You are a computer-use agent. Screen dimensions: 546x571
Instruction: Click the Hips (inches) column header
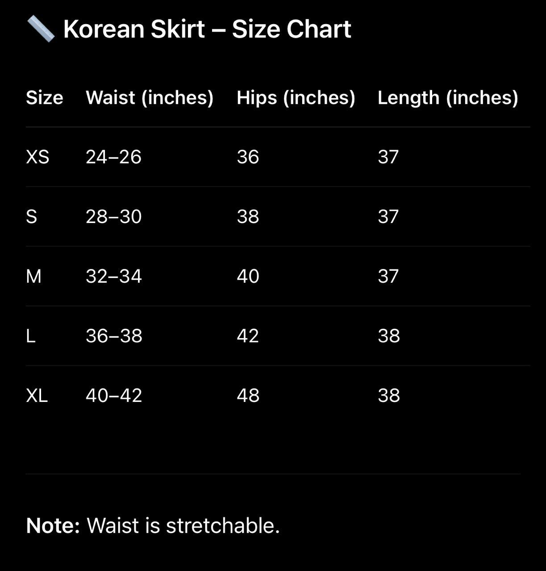tap(296, 98)
